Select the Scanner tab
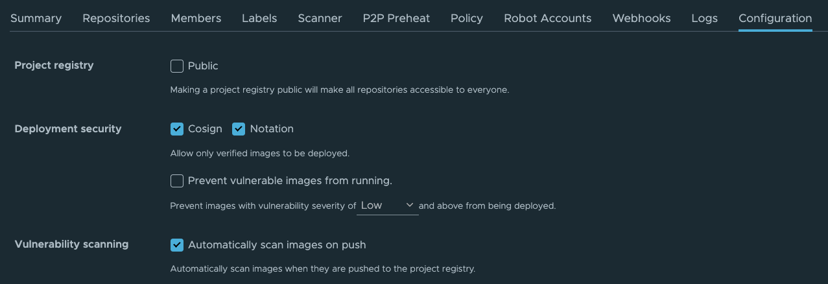 320,18
